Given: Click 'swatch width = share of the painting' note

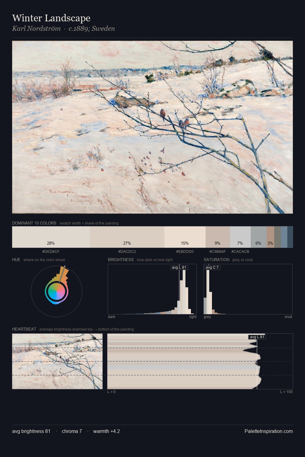Looking at the screenshot, I should (x=89, y=223).
